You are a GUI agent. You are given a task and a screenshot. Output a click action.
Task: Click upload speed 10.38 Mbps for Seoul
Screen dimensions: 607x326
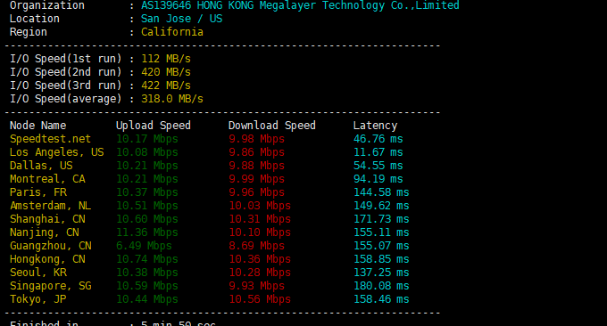147,273
